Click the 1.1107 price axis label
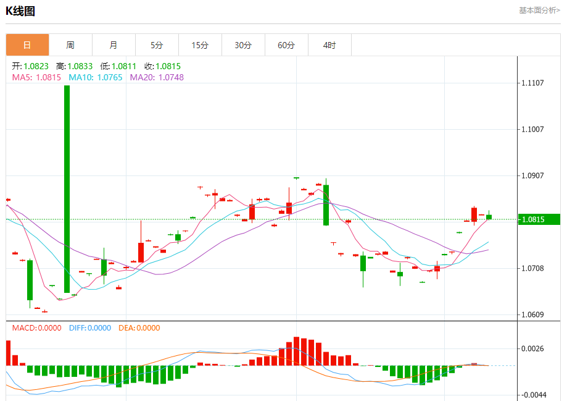The image size is (567, 401). click(533, 83)
